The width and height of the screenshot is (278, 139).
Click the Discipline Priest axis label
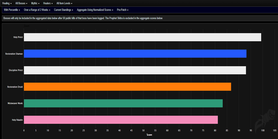(x=16, y=70)
